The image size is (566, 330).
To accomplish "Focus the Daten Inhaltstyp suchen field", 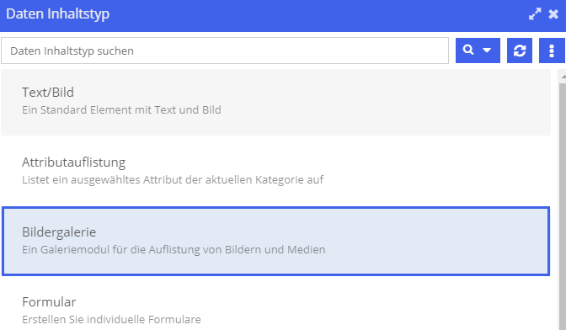I will 225,51.
